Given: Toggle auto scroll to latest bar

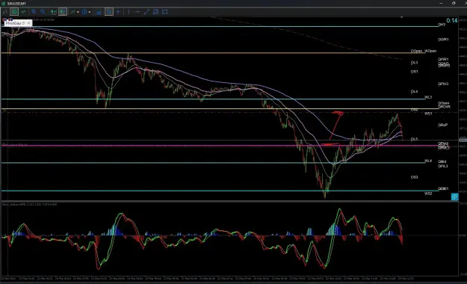Looking at the screenshot, I should [x=53, y=12].
